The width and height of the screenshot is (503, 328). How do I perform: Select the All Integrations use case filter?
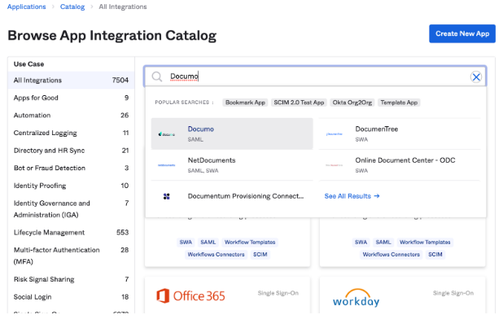(71, 81)
